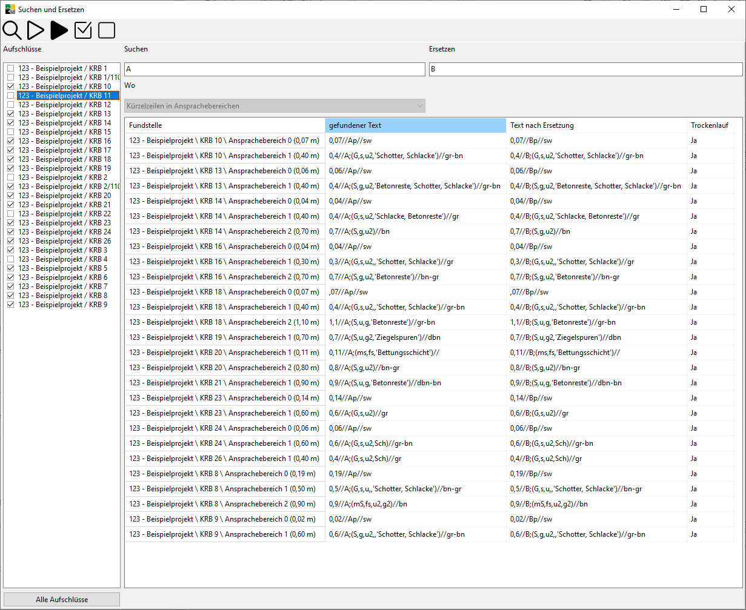The image size is (746, 610).
Task: Select the KRB 26 Ansprachebereich 1 result row
Action: 224,459
